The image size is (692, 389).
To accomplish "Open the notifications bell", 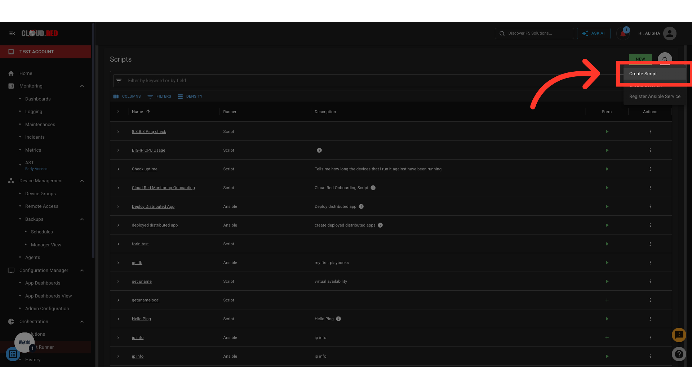I will click(623, 33).
